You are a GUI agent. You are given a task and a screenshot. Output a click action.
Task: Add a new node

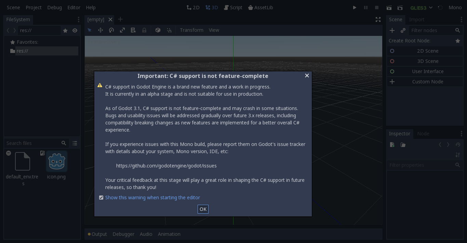pos(392,30)
